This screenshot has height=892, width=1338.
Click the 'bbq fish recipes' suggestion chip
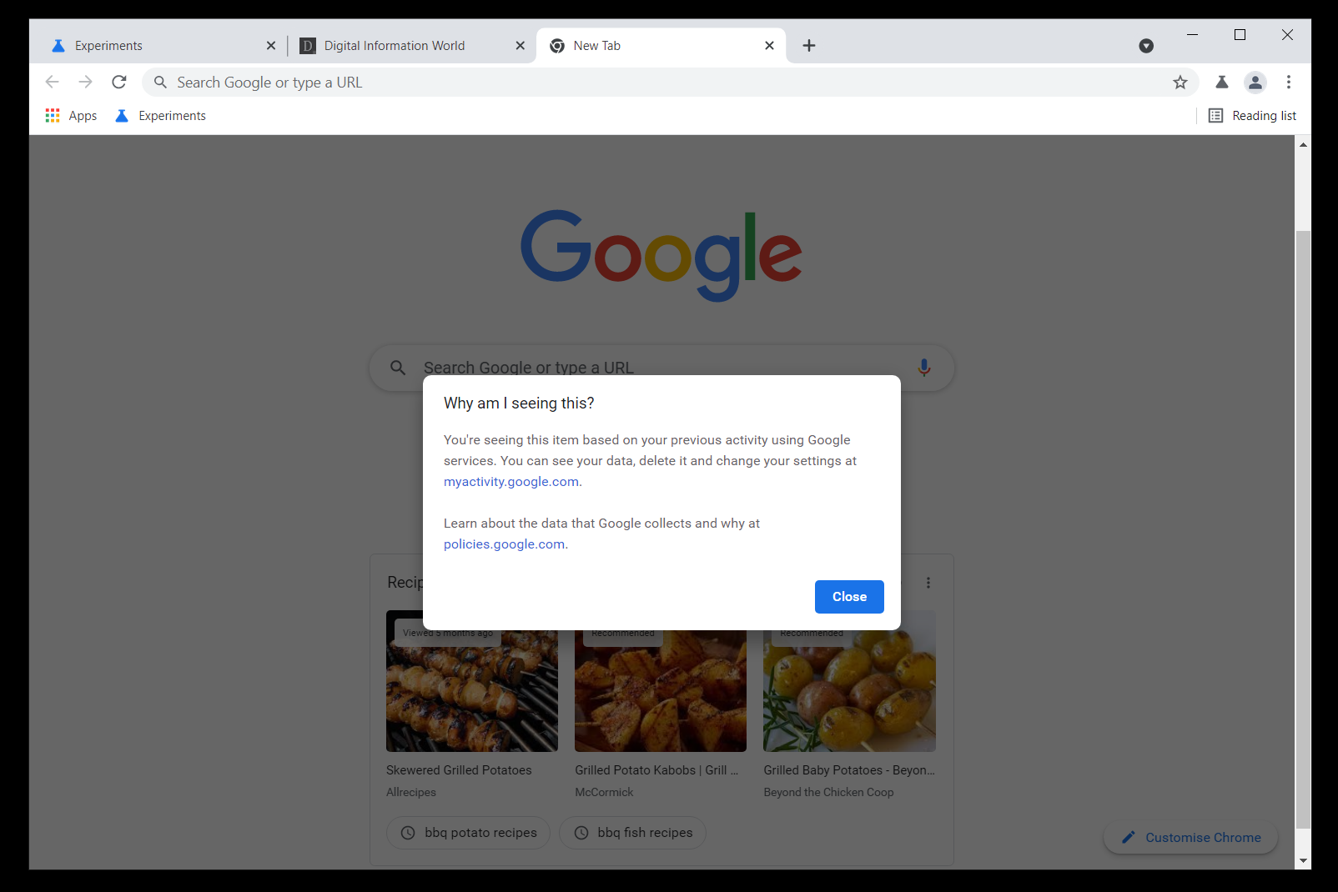[632, 832]
